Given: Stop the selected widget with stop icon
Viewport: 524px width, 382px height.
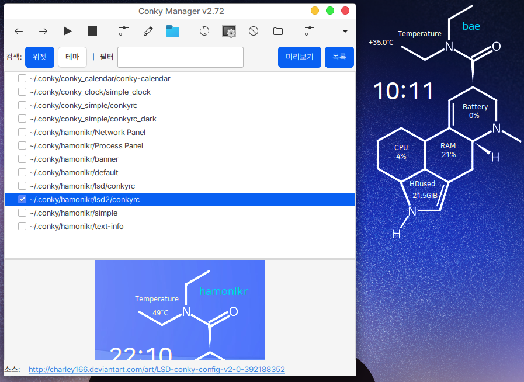Looking at the screenshot, I should [x=92, y=31].
